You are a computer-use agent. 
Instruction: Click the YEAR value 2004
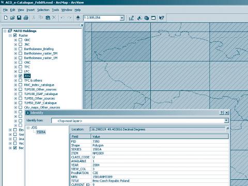tap(96, 165)
